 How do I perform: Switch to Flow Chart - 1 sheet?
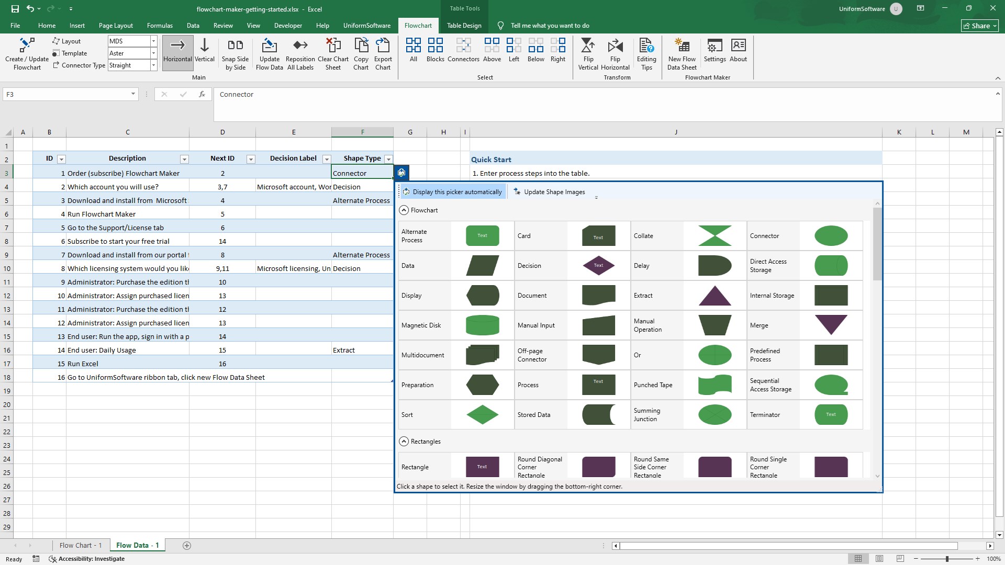pyautogui.click(x=81, y=545)
